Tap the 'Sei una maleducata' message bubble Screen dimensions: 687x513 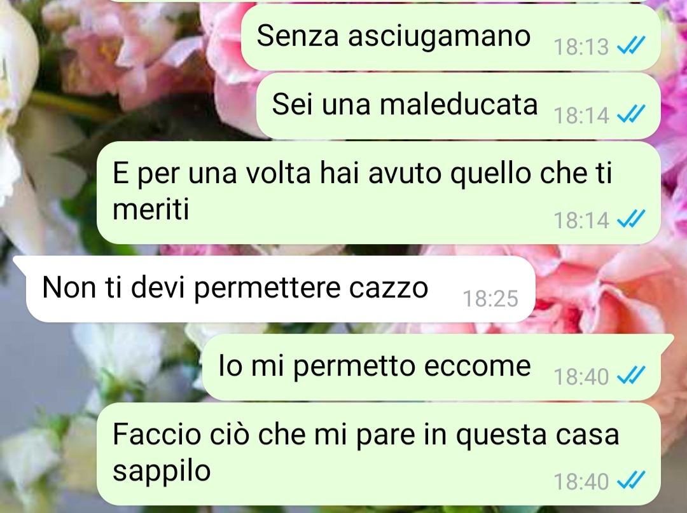pos(458,106)
